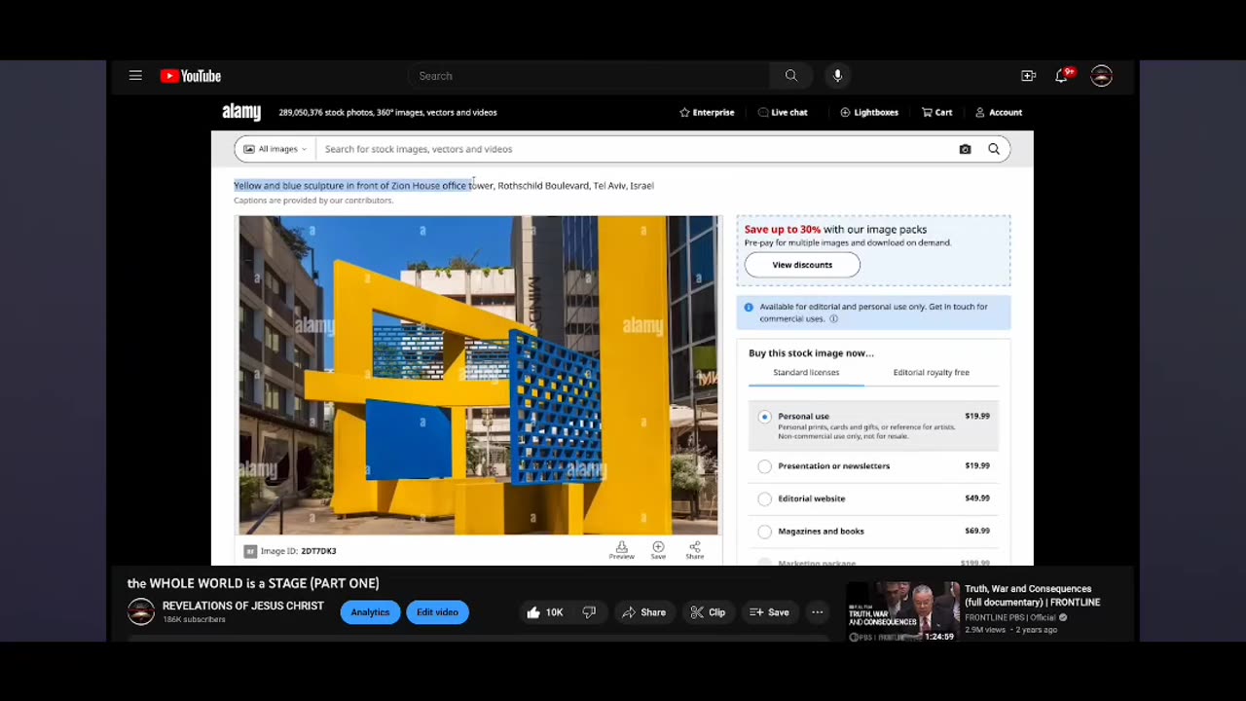Screen dimensions: 1246x701
Task: Click the alamy logo
Action: 241,112
